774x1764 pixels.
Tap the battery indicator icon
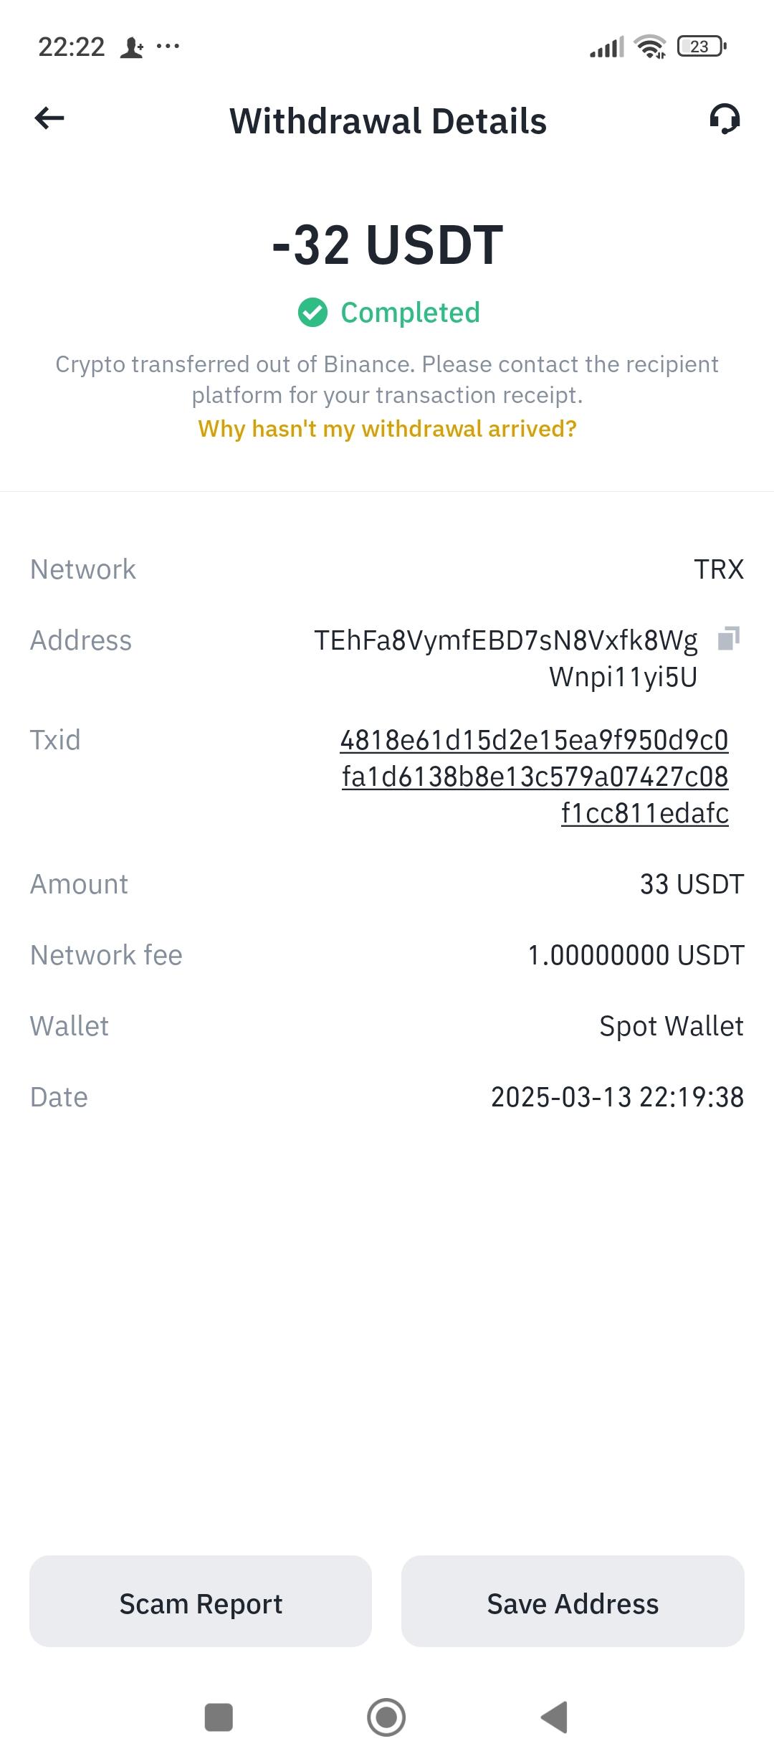point(702,47)
